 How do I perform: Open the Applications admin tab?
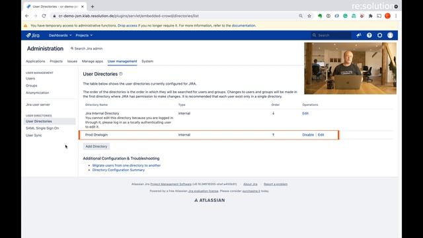pyautogui.click(x=35, y=61)
